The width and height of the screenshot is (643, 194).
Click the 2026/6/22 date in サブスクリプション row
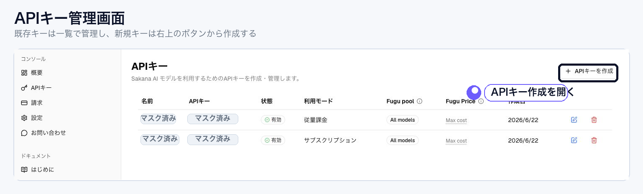pyautogui.click(x=523, y=140)
